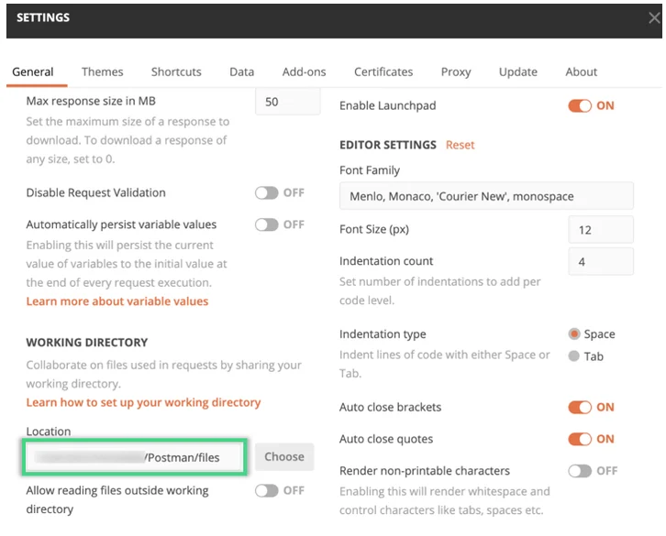Allow reading files outside working directory

tap(267, 491)
